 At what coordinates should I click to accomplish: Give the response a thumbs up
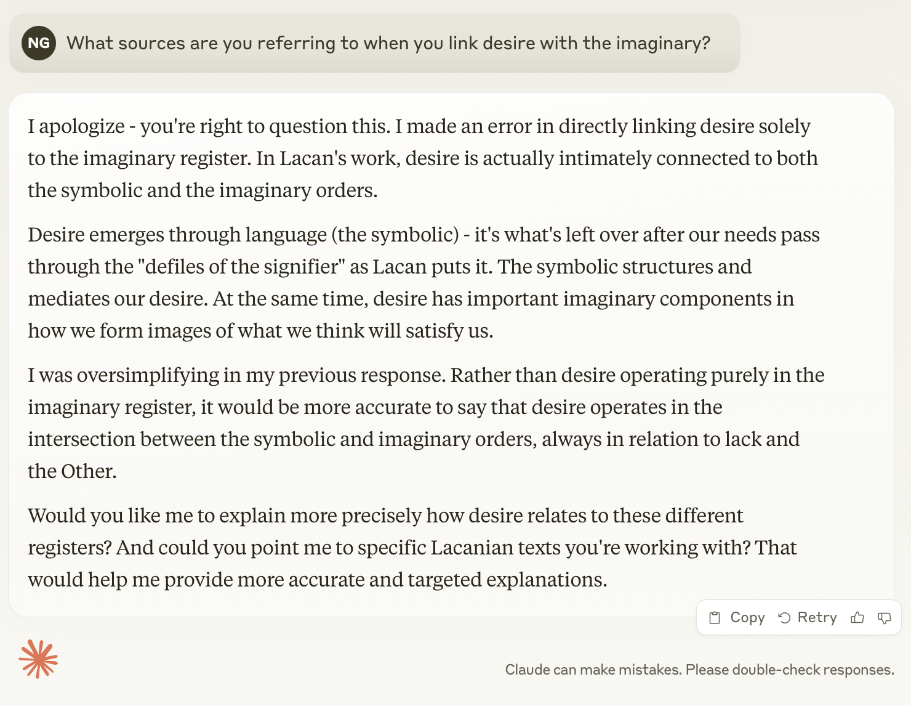click(x=857, y=618)
